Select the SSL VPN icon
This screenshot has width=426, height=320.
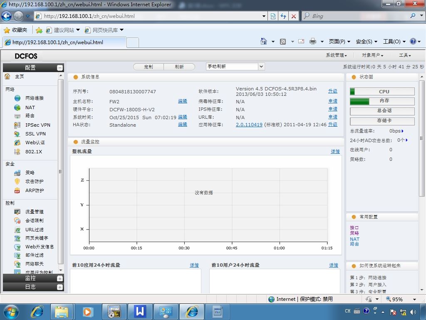[x=17, y=134]
